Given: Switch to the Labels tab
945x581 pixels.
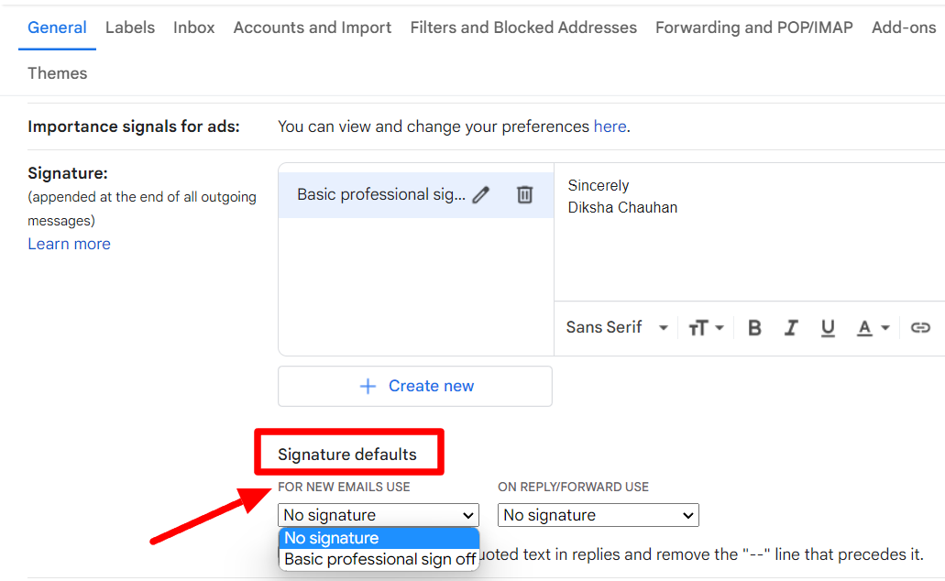Looking at the screenshot, I should click(130, 27).
